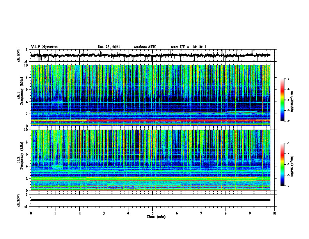Click time axis tick label "6"
The width and height of the screenshot is (309, 239).
(x=177, y=213)
